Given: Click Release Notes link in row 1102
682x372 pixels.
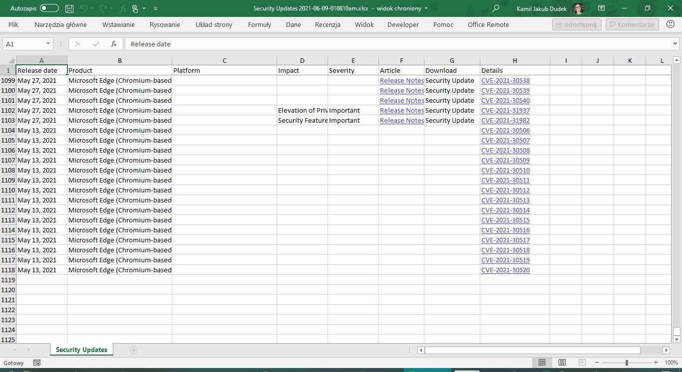Looking at the screenshot, I should (401, 110).
